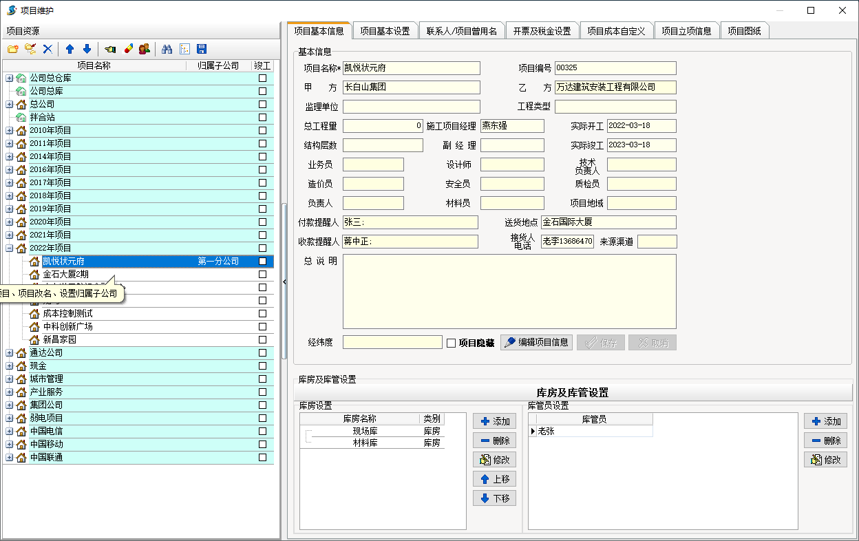Click the blue X delete icon
Image resolution: width=859 pixels, height=541 pixels.
tap(47, 49)
